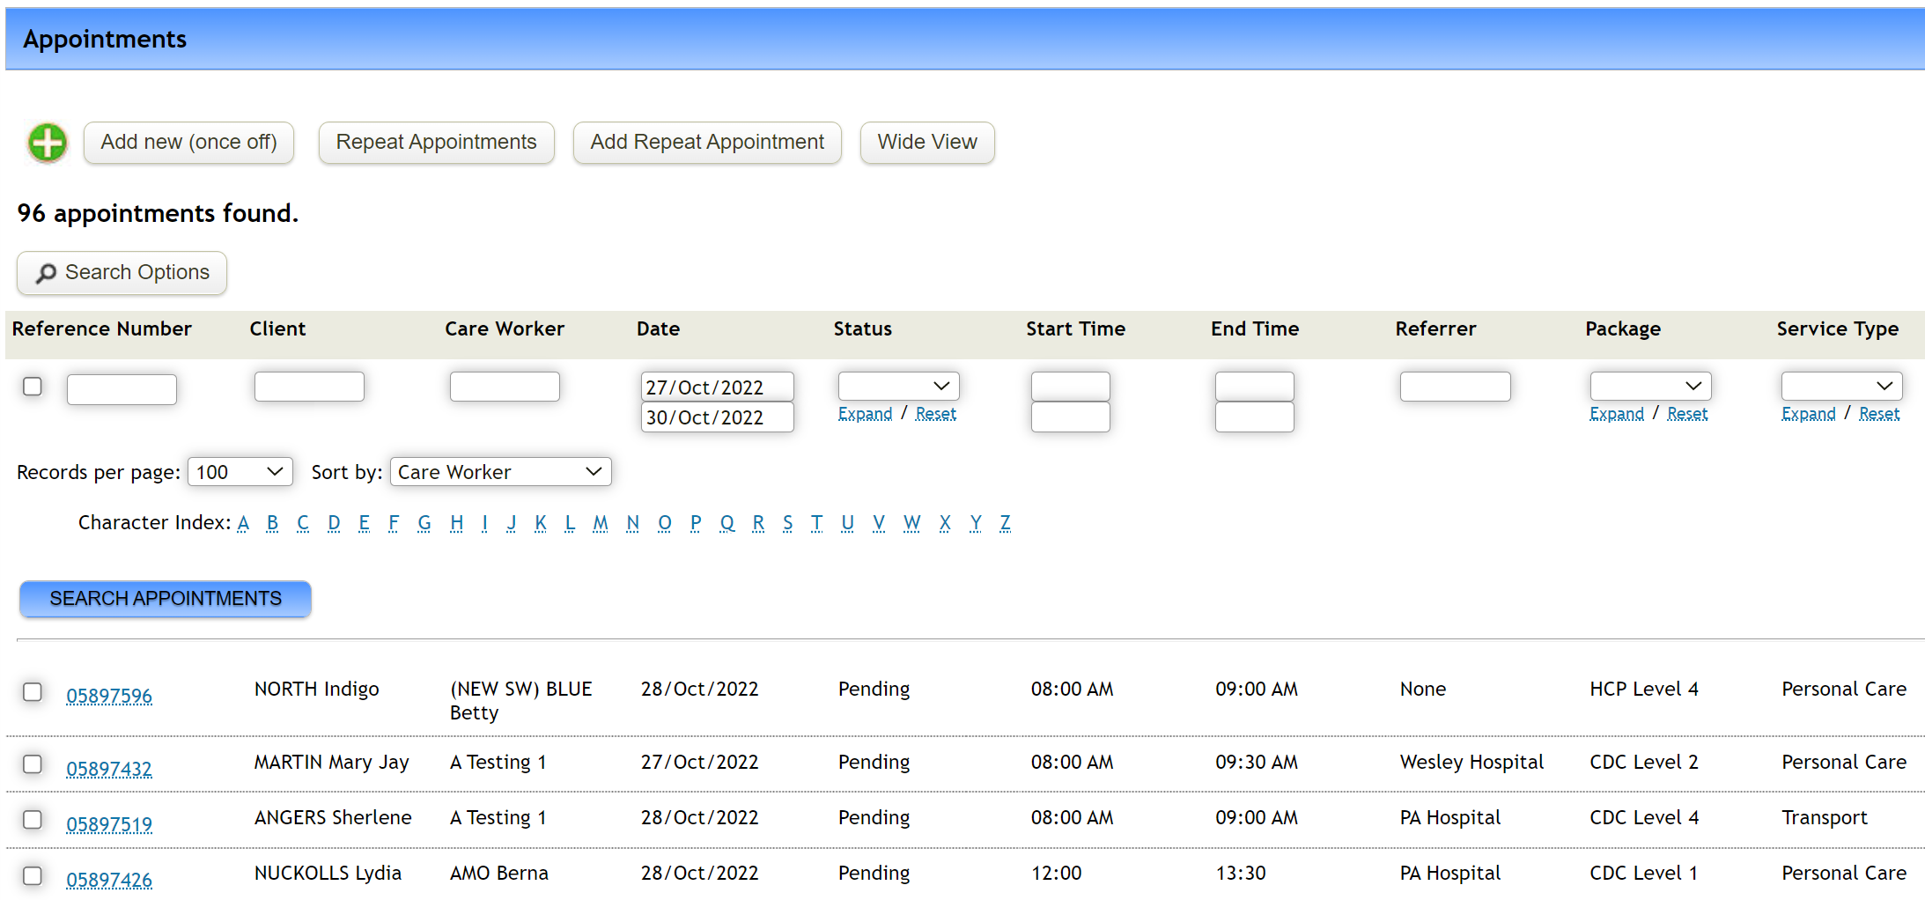The height and width of the screenshot is (900, 1925).
Task: Jump to character index letter M
Action: 600,522
